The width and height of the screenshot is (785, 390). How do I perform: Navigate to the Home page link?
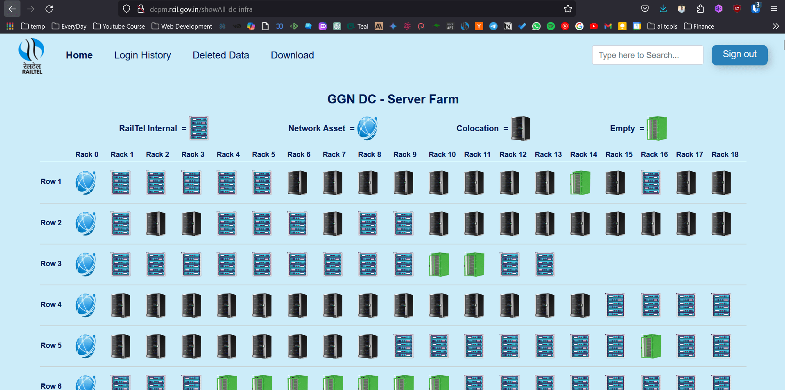tap(79, 55)
